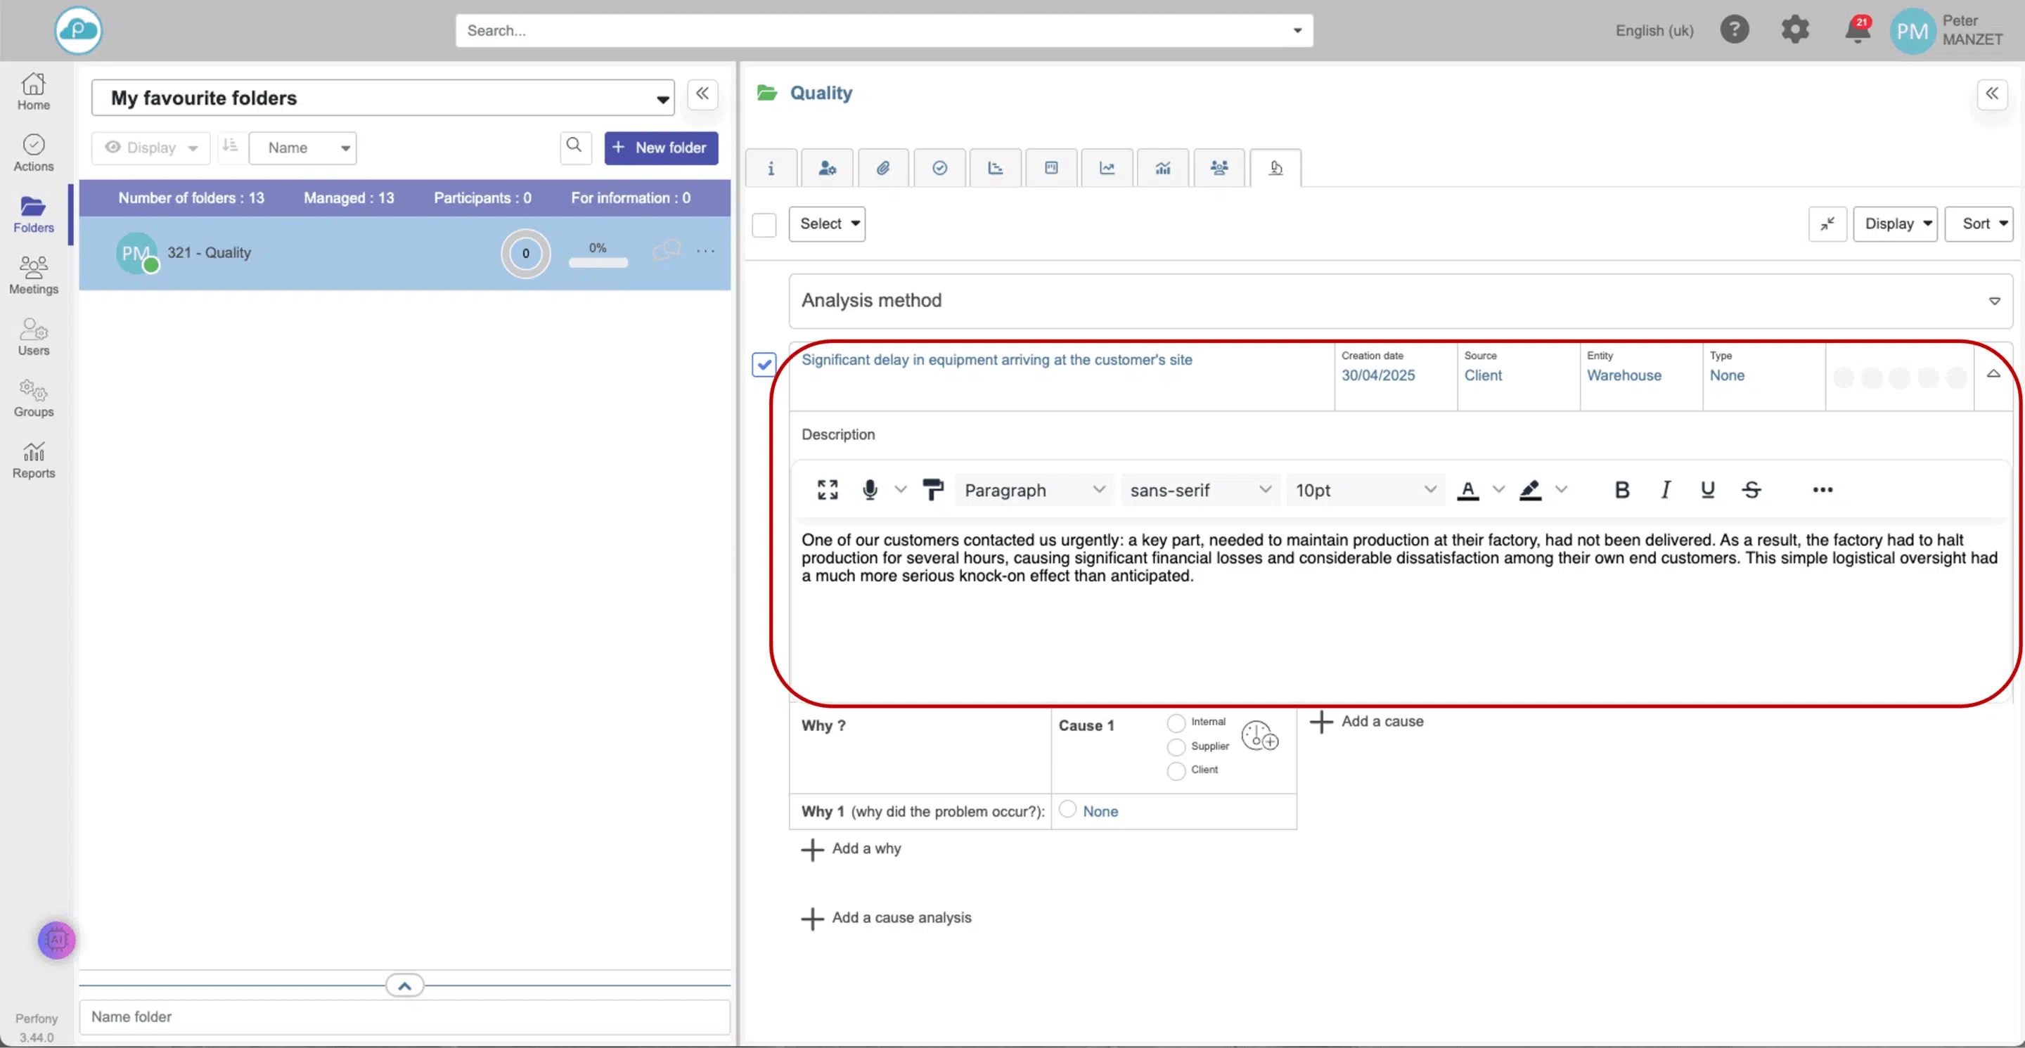The image size is (2025, 1048).
Task: Open the Sort dropdown
Action: [x=1978, y=224]
